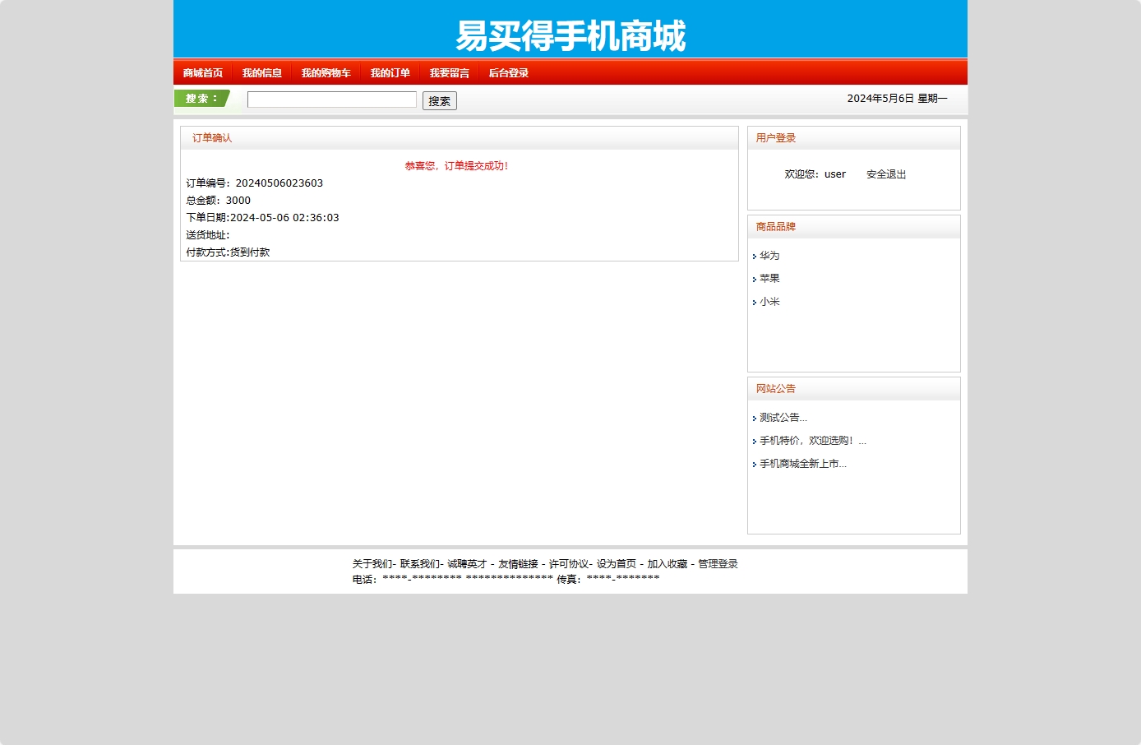Go to 我的购物车 page
Image resolution: width=1141 pixels, height=745 pixels.
326,72
